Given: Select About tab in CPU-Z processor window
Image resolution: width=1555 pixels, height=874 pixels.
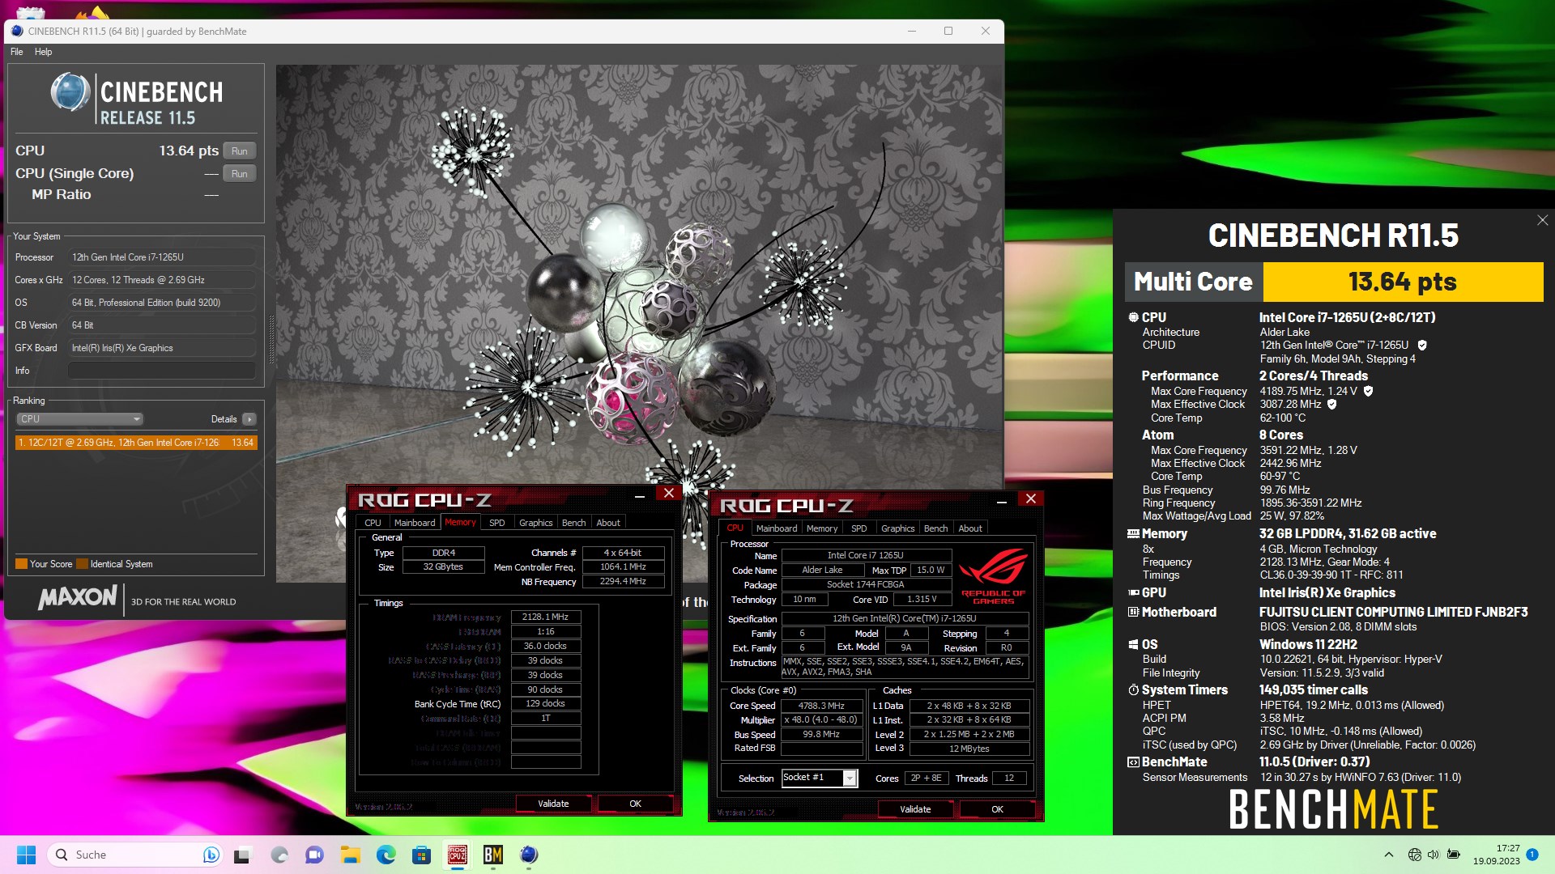Looking at the screenshot, I should [970, 528].
